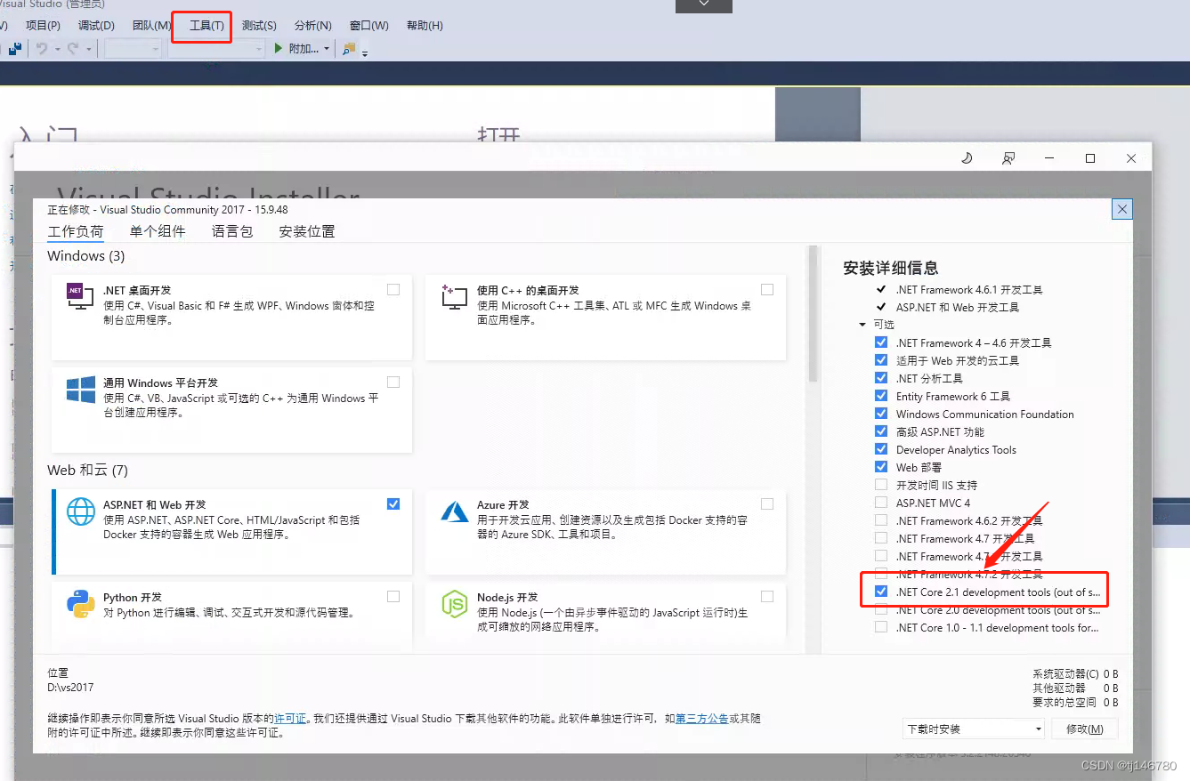Click the Azure development icon
The width and height of the screenshot is (1190, 781).
pyautogui.click(x=455, y=511)
